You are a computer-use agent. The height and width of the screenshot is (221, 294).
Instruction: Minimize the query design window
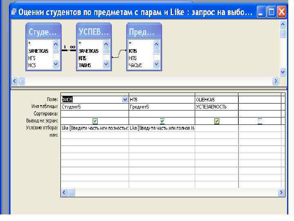(261, 12)
